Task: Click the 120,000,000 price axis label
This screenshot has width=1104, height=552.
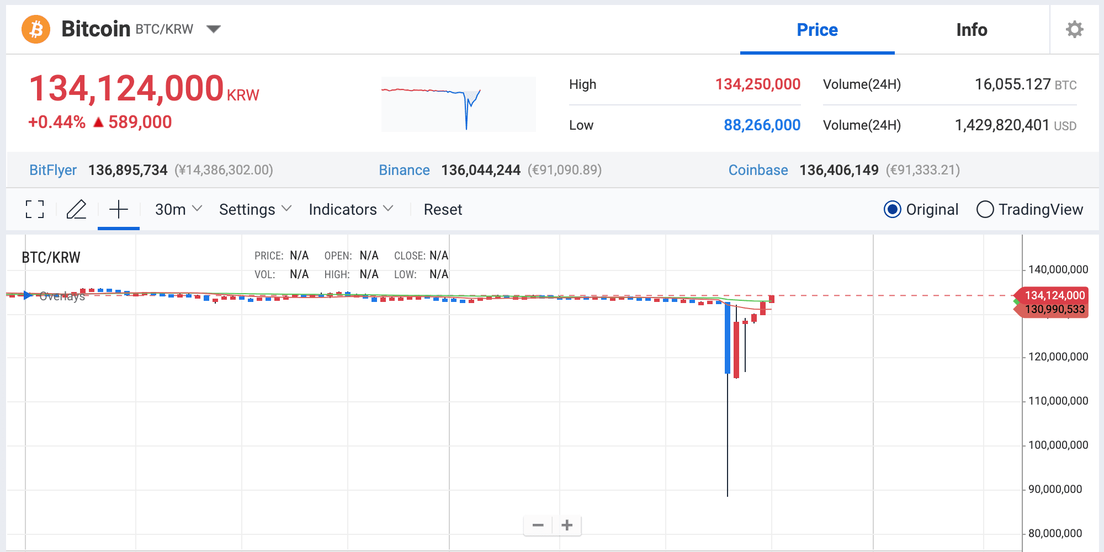Action: 1058,357
